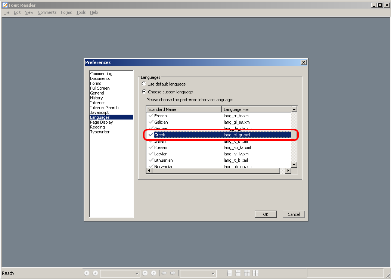Open the Comments menu
This screenshot has width=391, height=279.
point(47,12)
